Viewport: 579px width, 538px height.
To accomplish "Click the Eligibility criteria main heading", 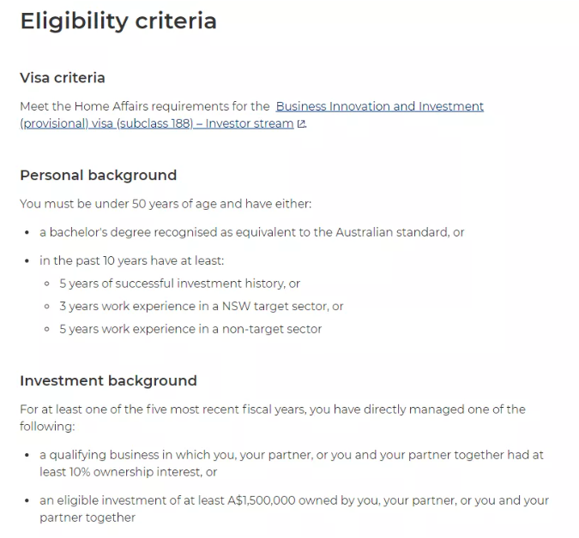I will coord(118,21).
